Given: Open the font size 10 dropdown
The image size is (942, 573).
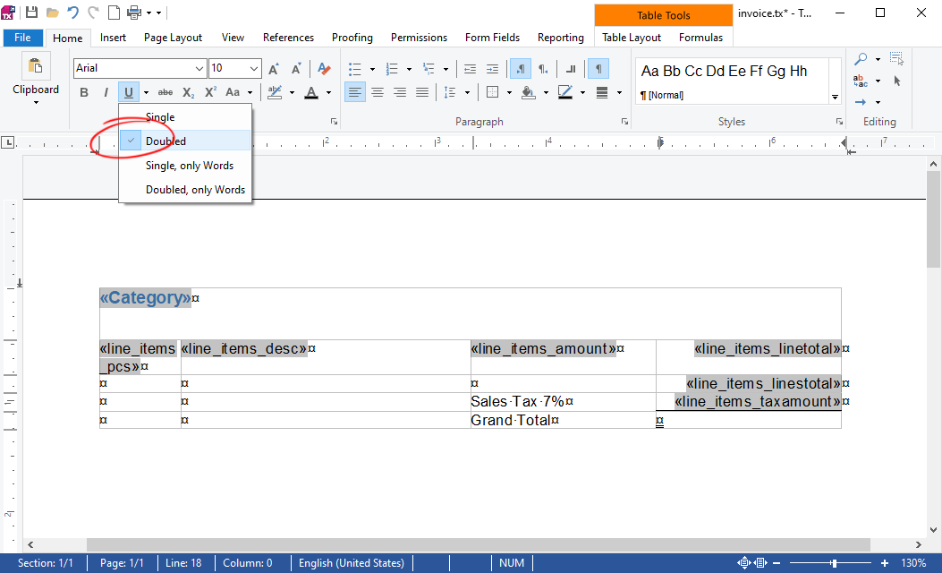Looking at the screenshot, I should tap(254, 69).
